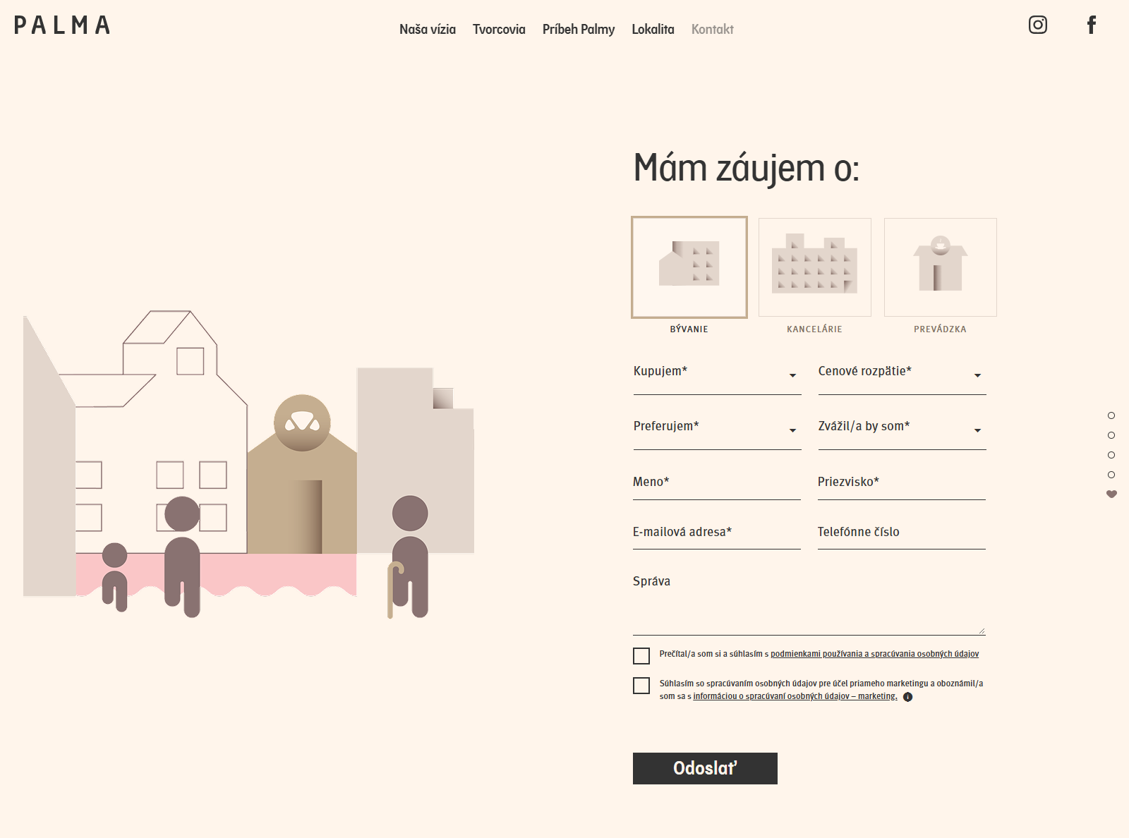The width and height of the screenshot is (1129, 838).
Task: Click the heart section indicator
Action: pos(1111,494)
